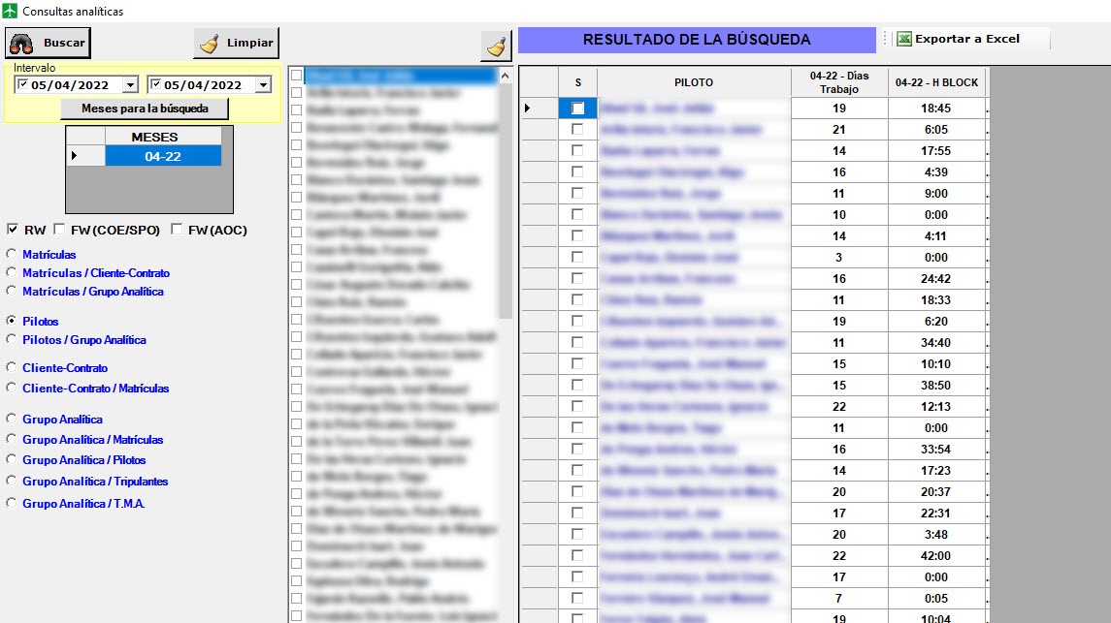This screenshot has width=1111, height=623.
Task: Open the end date dropdown calendar
Action: pos(262,85)
